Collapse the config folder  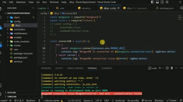point(17,22)
